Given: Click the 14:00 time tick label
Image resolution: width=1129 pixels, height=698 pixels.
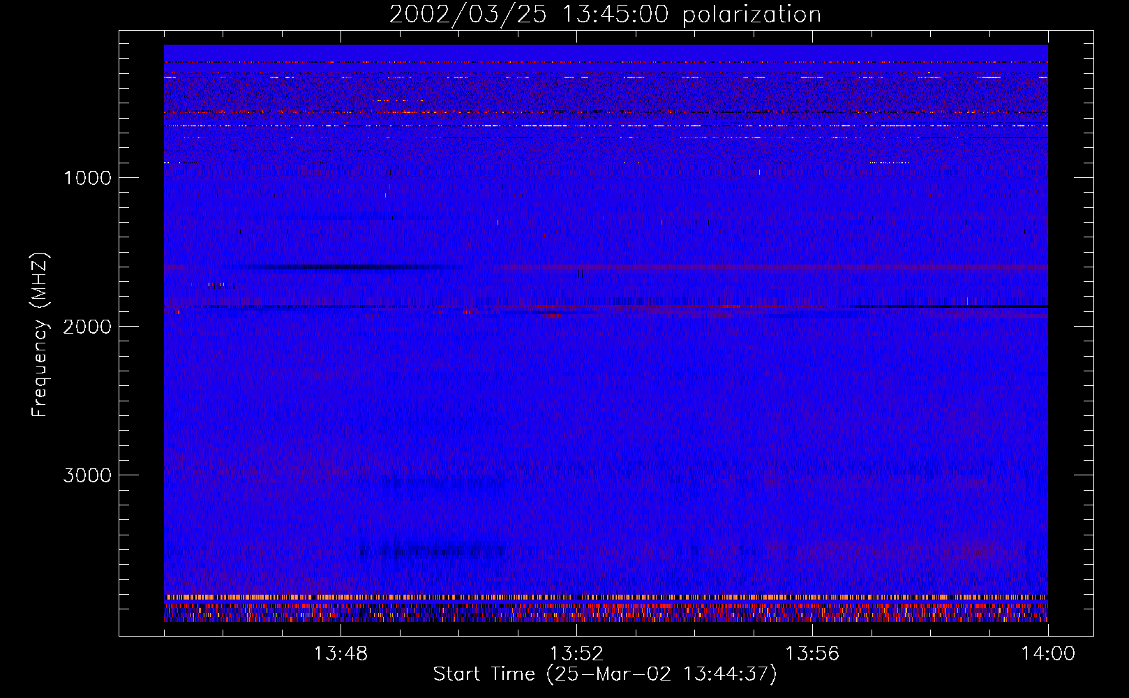Looking at the screenshot, I should point(1048,654).
